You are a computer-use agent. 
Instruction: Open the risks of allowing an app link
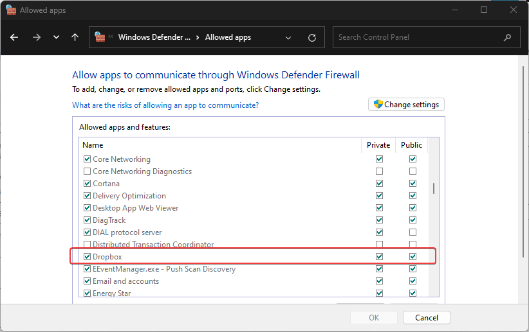click(x=165, y=105)
